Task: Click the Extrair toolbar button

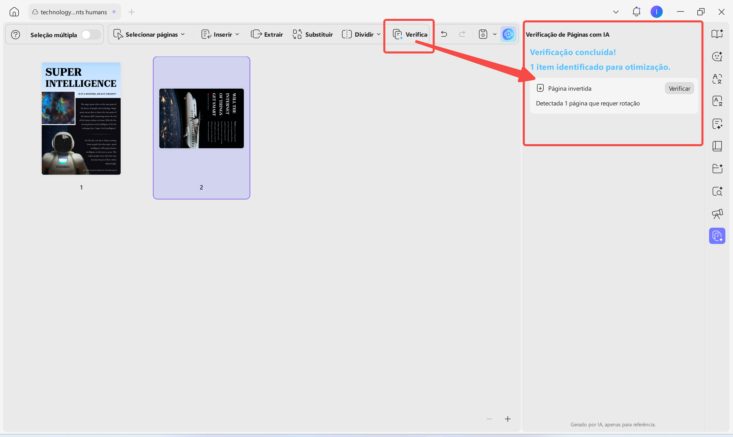Action: 267,34
